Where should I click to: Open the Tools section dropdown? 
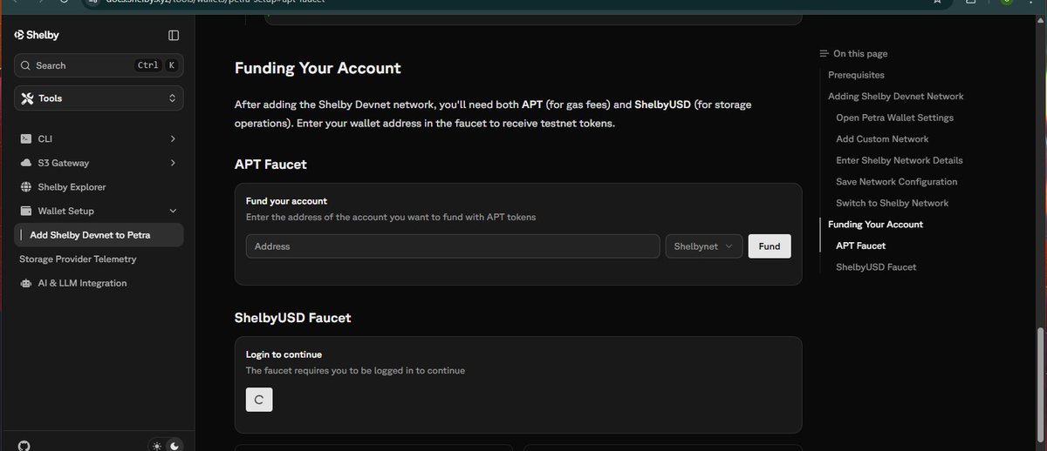(x=99, y=98)
